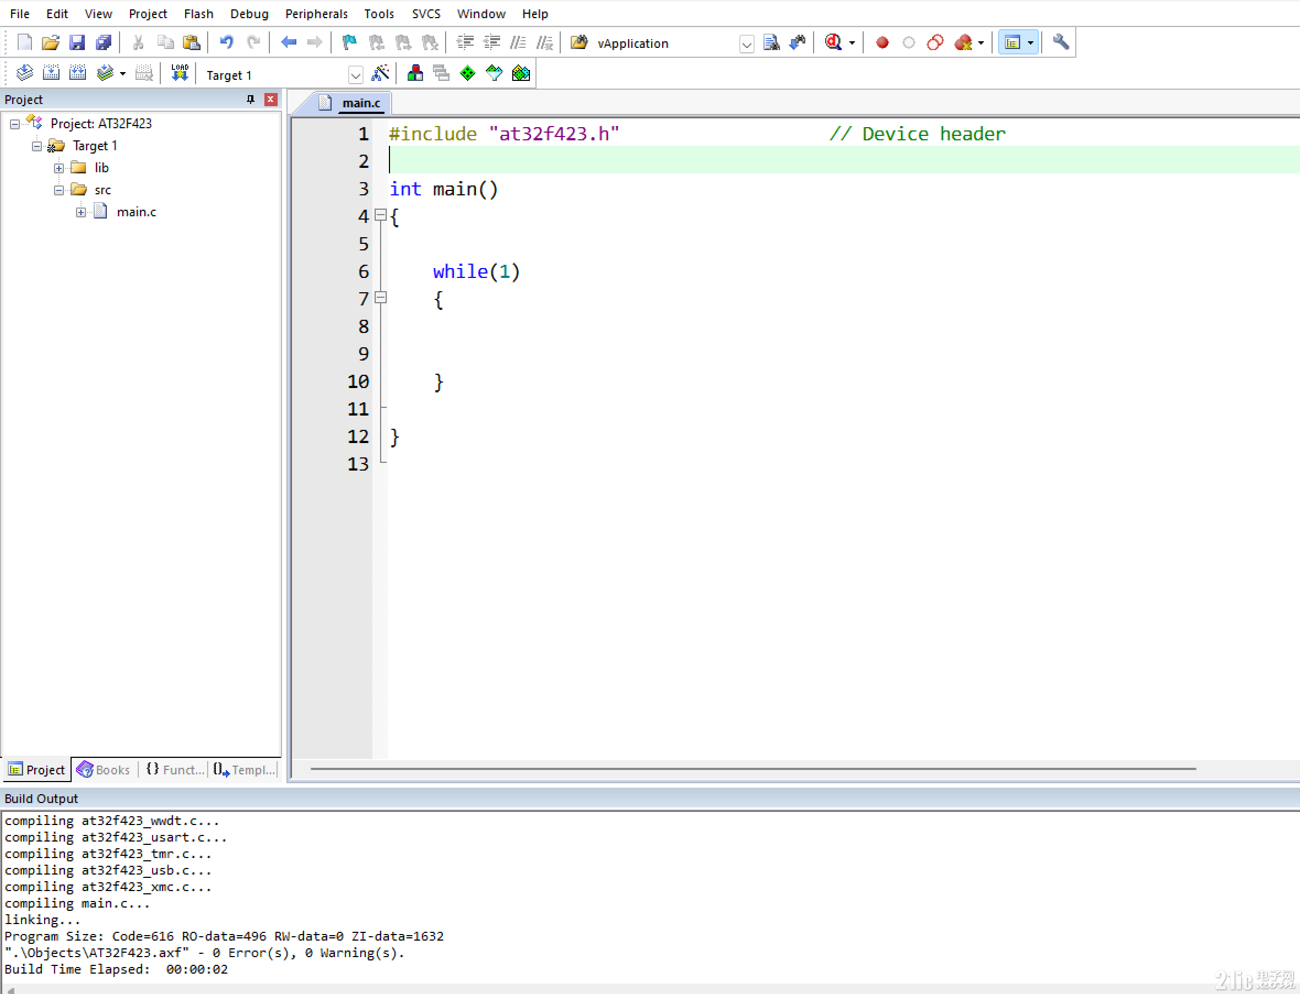The height and width of the screenshot is (994, 1300).
Task: Enable/disable breakpoint hollow circle icon
Action: click(909, 42)
